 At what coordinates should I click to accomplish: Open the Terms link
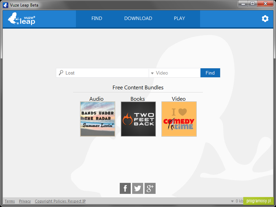(x=10, y=201)
